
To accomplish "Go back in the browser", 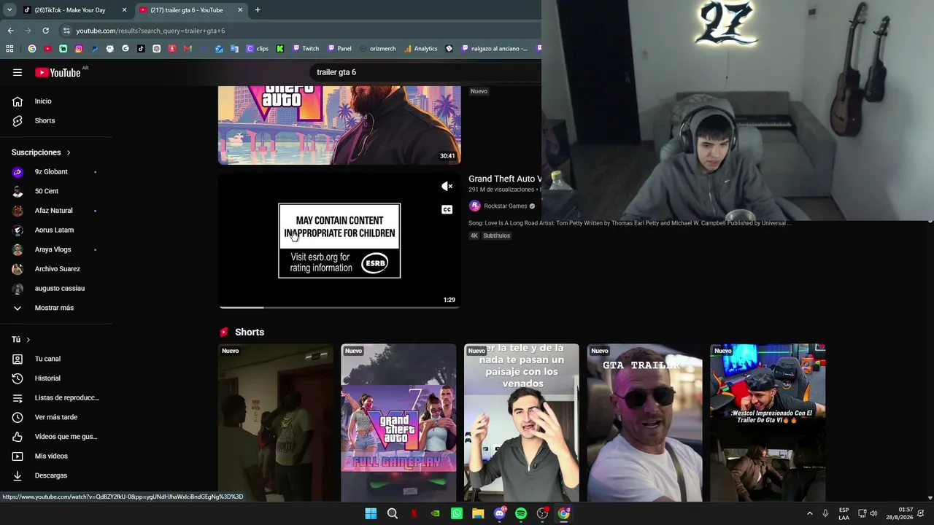I will pos(10,31).
